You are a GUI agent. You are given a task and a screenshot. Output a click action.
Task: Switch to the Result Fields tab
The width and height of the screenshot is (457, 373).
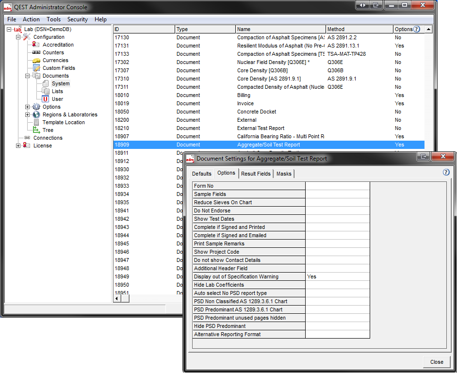click(x=256, y=174)
